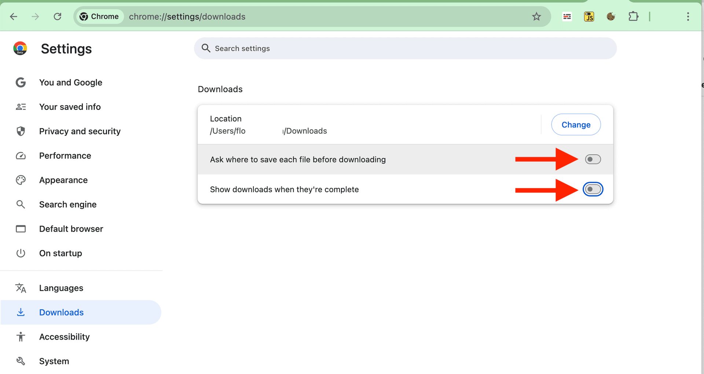The height and width of the screenshot is (374, 704).
Task: Open the Accessibility settings section
Action: coord(64,337)
